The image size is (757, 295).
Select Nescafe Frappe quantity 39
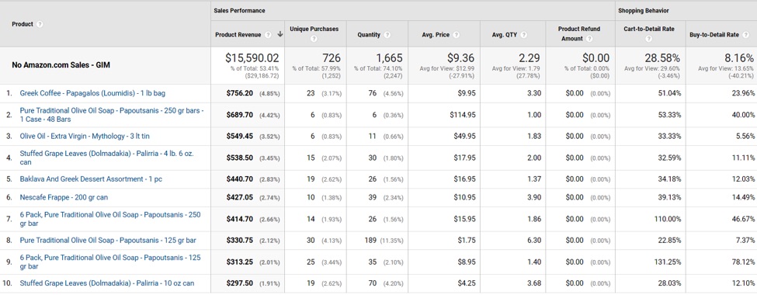pyautogui.click(x=372, y=197)
